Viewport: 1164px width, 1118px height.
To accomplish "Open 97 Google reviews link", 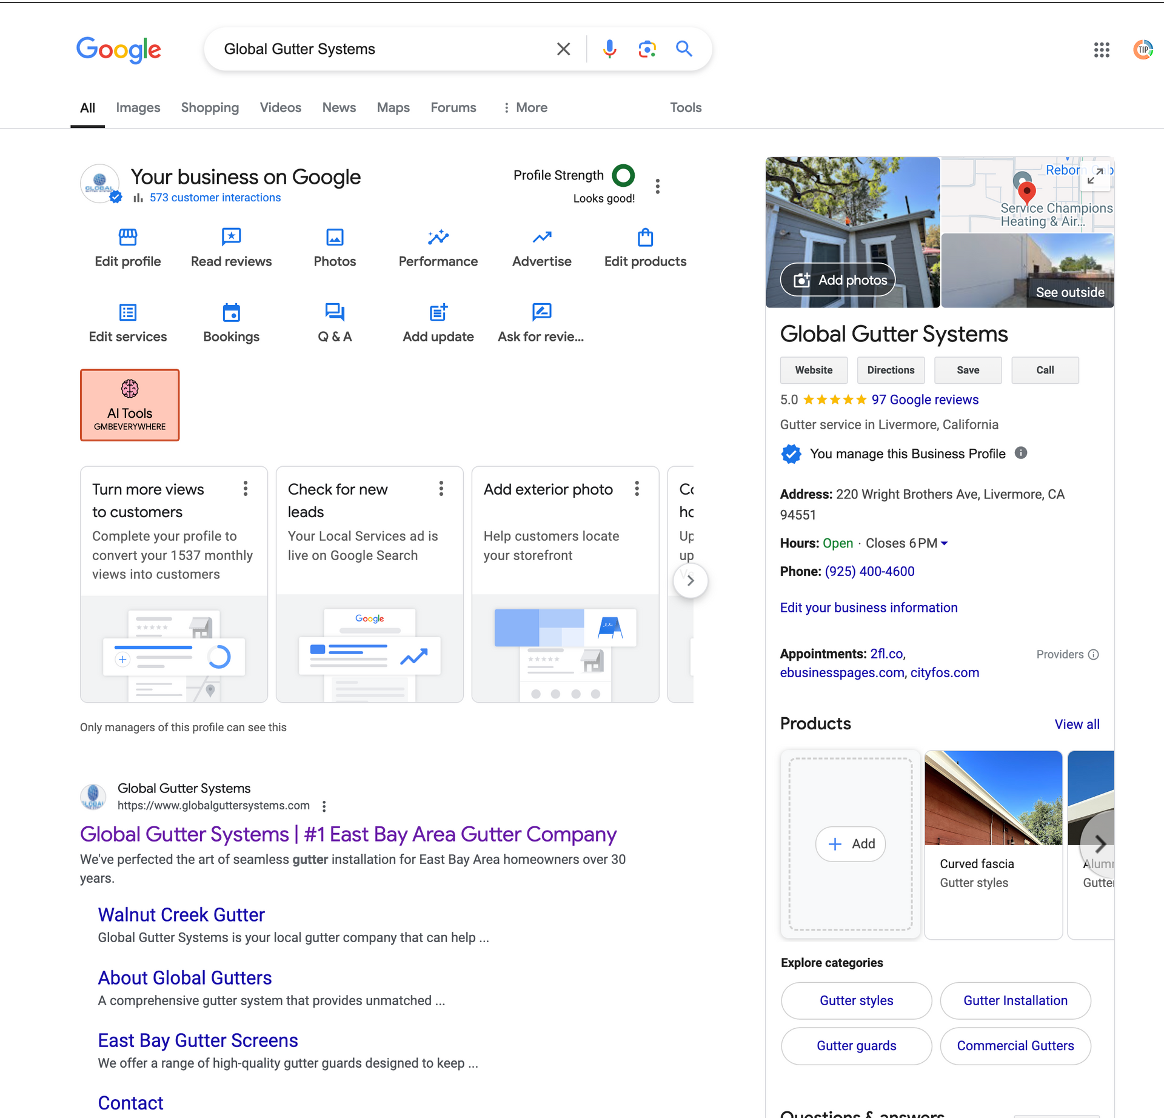I will pos(925,400).
